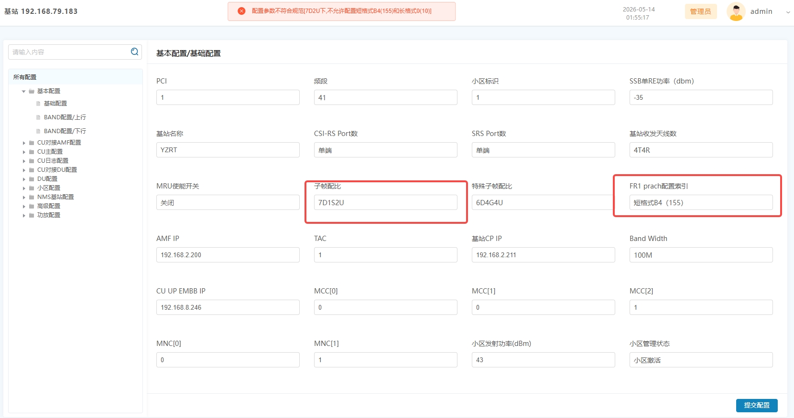Expand the 小区配置 tree node
Viewport: 794px width, 418px height.
coord(24,188)
